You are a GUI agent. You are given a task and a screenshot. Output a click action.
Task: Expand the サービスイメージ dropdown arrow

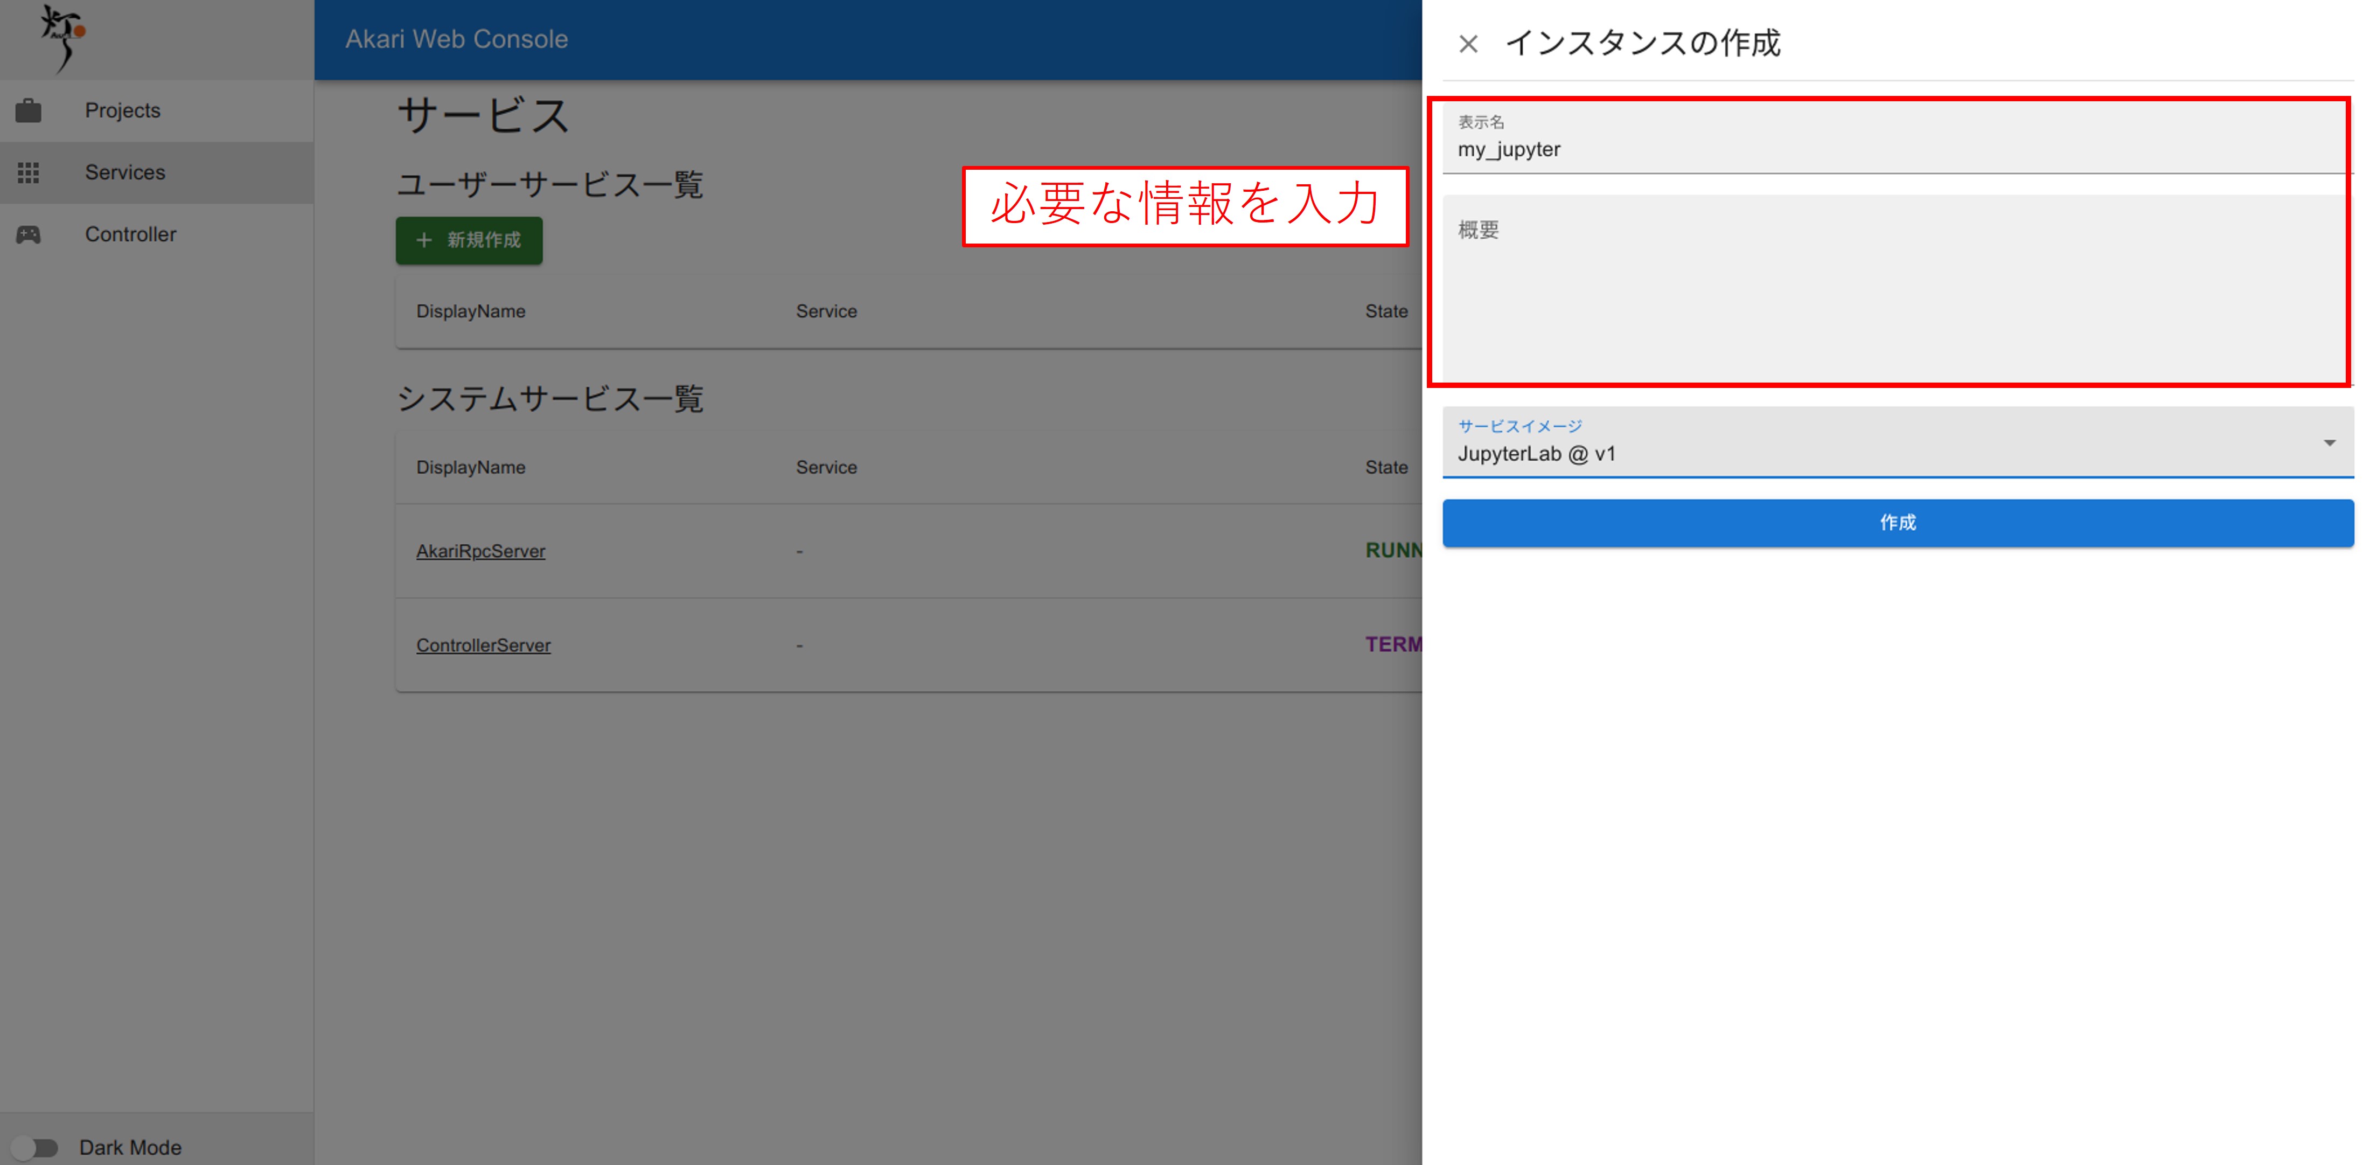[2329, 443]
